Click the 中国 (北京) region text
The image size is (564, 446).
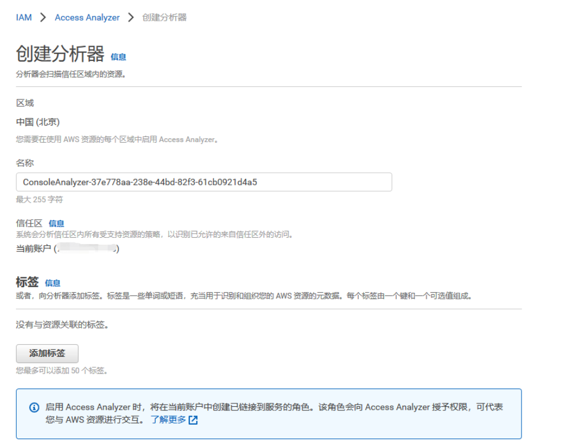coord(38,122)
